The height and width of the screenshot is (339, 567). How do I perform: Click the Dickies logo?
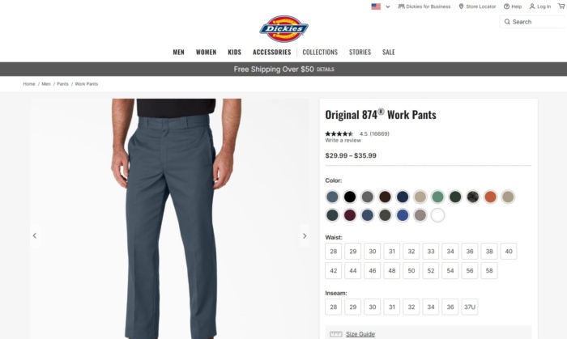point(283,28)
